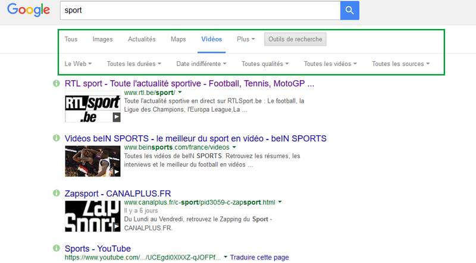This screenshot has width=476, height=263.
Task: Click the info icon beside Zapsport result
Action: tap(57, 193)
